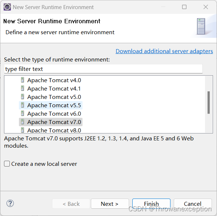Pick Apache Tomcat v4.1 from the list
Viewport: 217px width, 216px height.
(51, 89)
